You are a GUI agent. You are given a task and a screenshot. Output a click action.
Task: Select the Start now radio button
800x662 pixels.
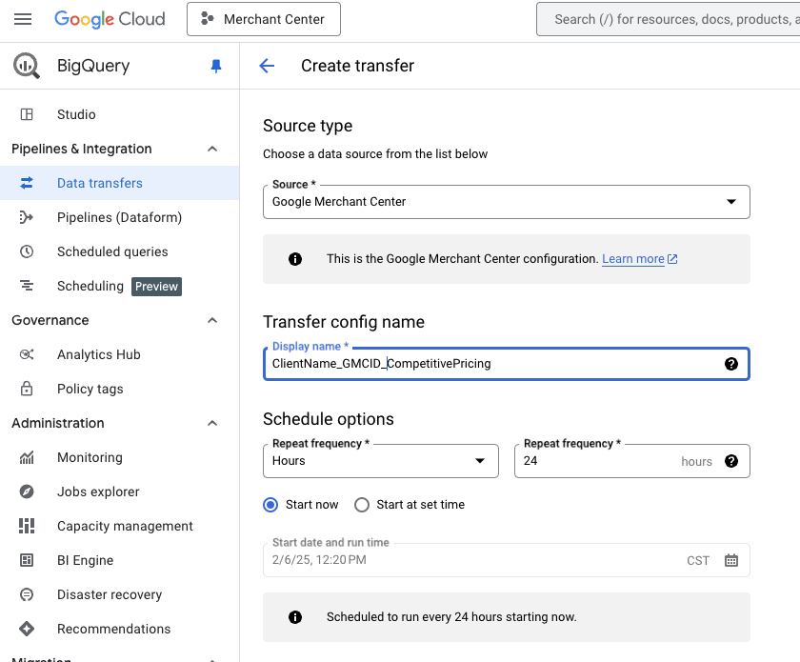tap(271, 505)
